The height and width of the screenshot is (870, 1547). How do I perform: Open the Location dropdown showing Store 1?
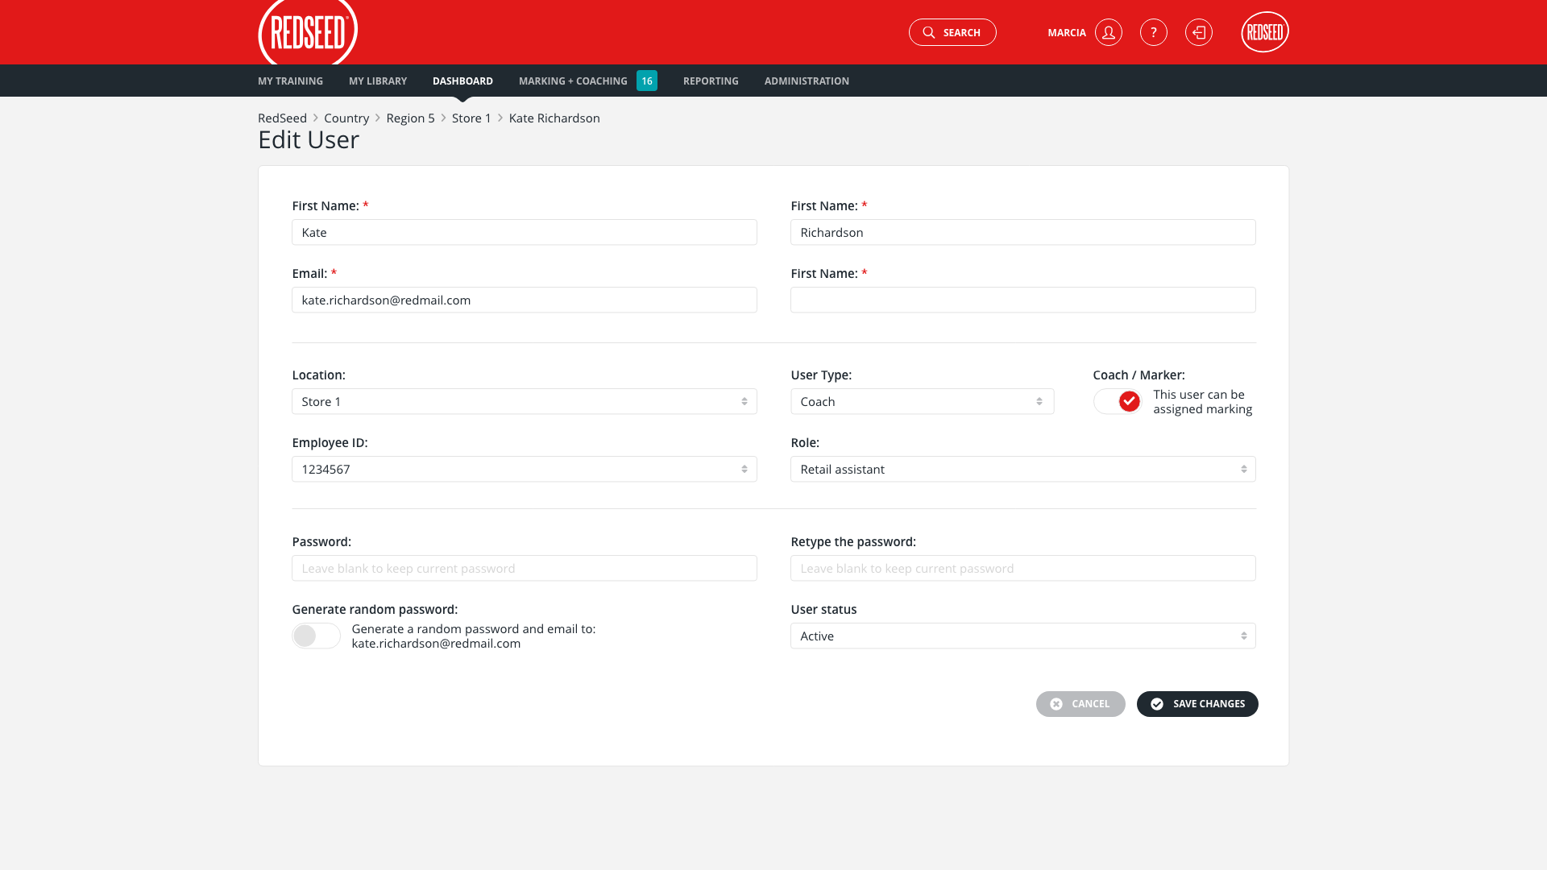[524, 401]
